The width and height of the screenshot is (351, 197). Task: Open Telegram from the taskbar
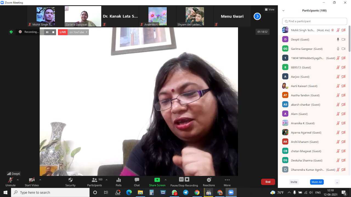[186, 192]
